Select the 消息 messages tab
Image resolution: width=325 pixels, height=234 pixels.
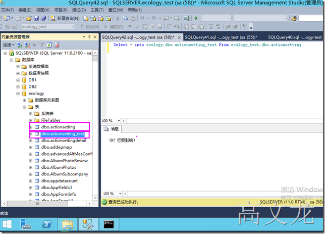pos(112,129)
